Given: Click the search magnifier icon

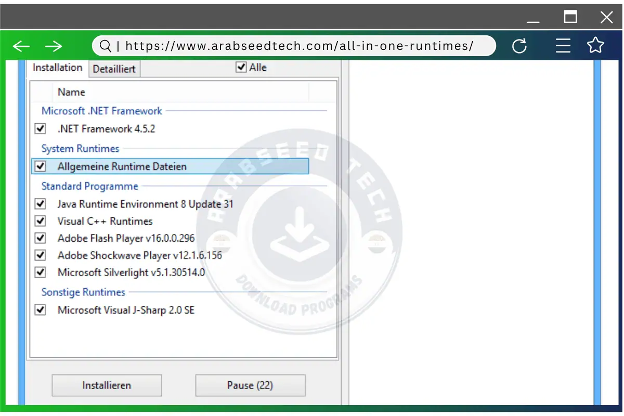Looking at the screenshot, I should [106, 46].
